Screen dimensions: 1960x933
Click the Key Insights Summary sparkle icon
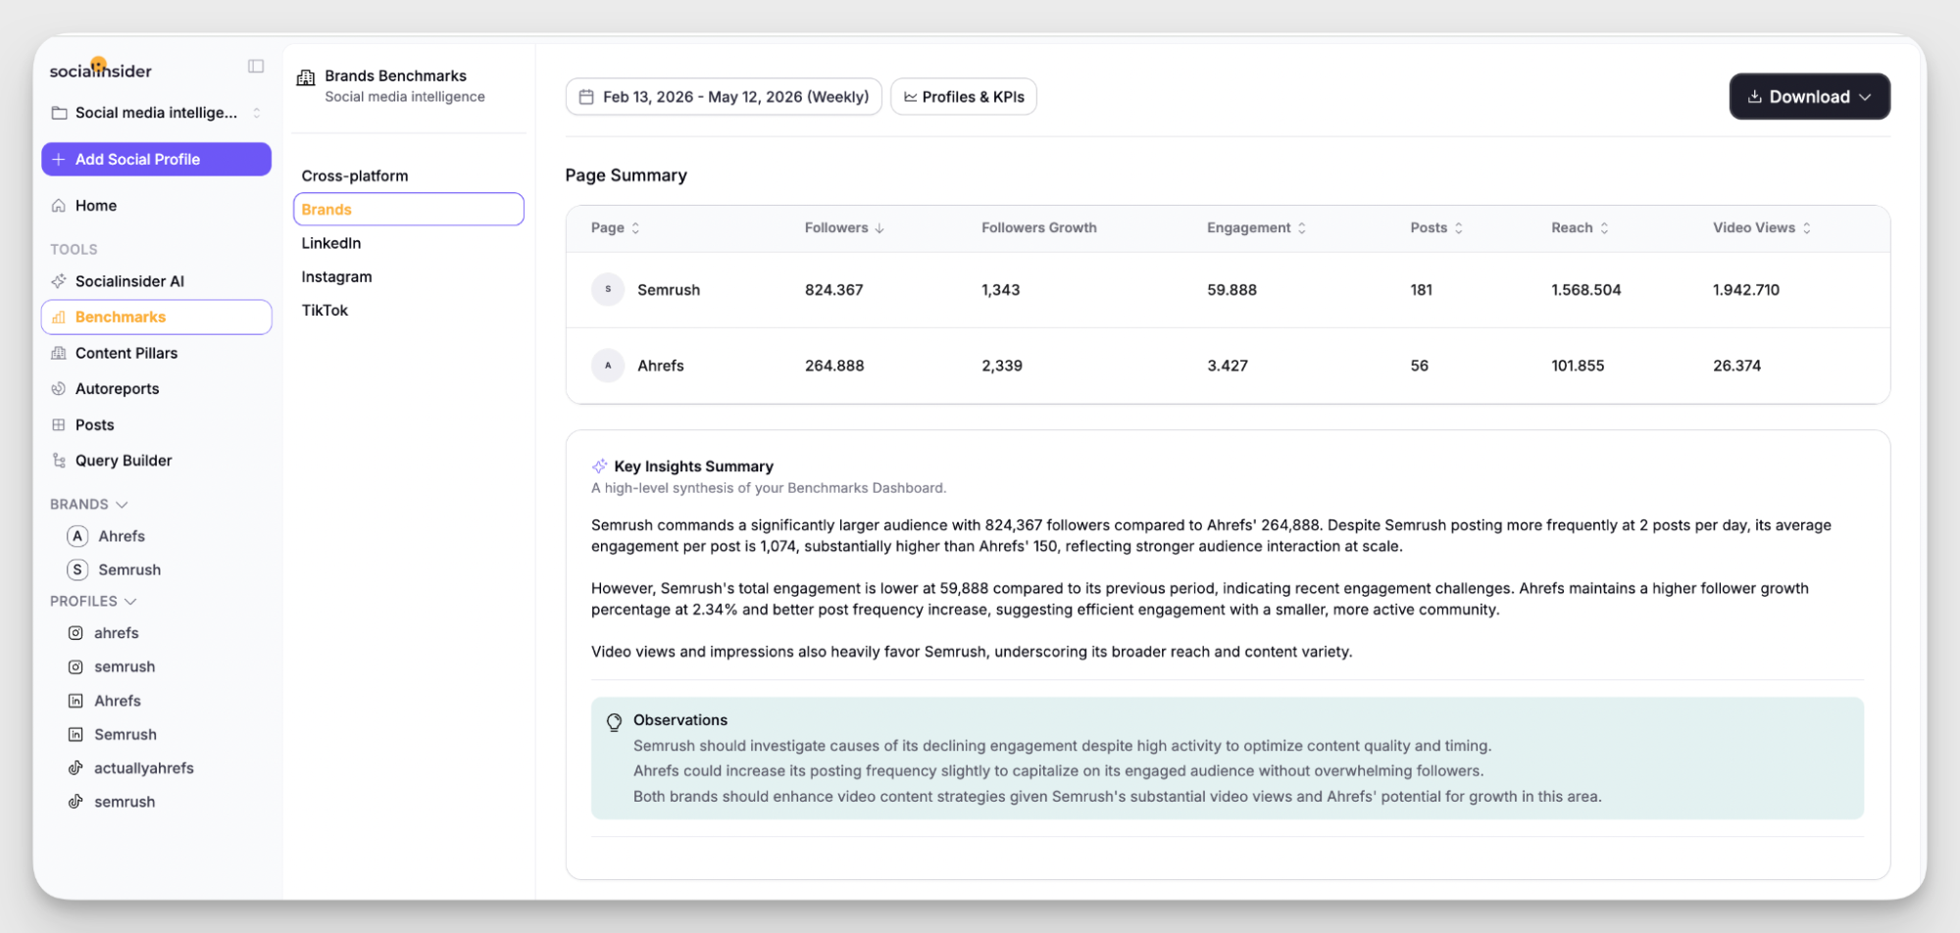(599, 466)
